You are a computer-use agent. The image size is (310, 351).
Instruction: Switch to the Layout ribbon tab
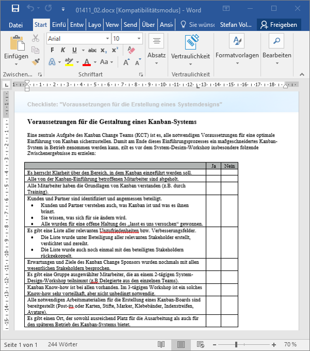click(95, 25)
